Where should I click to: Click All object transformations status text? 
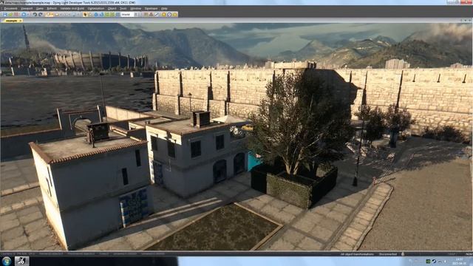(357, 254)
